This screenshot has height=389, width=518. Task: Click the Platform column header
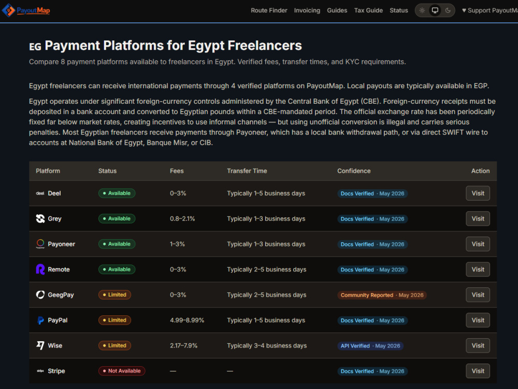point(48,171)
